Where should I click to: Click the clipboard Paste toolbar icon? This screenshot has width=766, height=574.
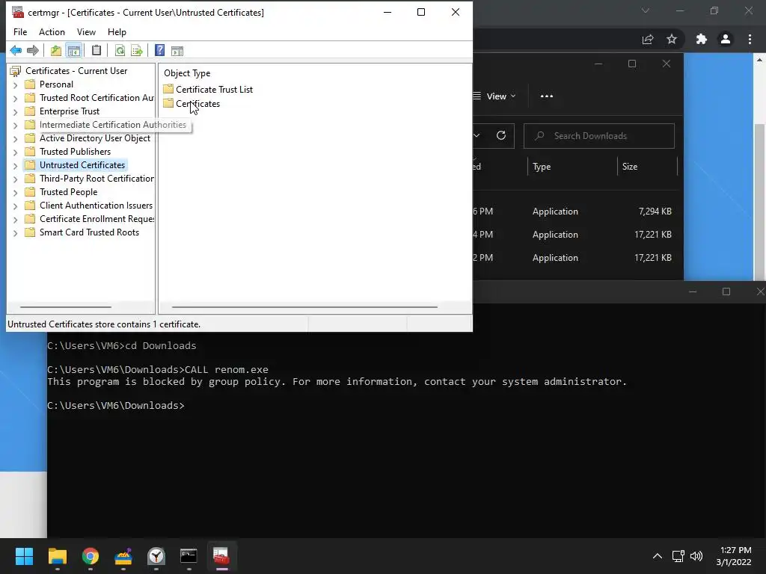coord(96,50)
